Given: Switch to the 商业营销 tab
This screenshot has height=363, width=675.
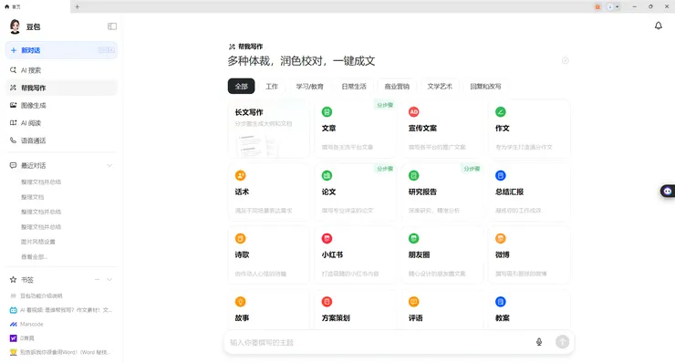Looking at the screenshot, I should click(x=397, y=86).
